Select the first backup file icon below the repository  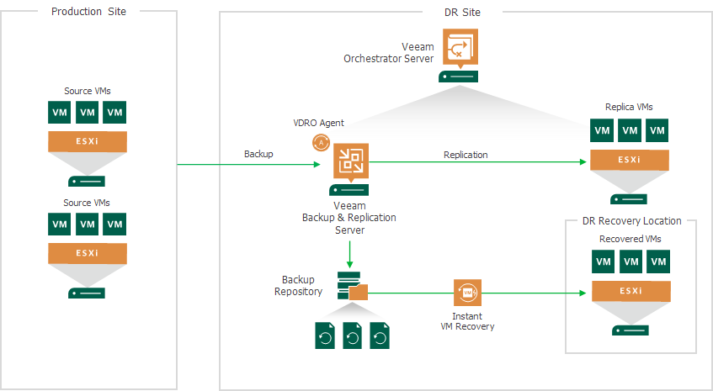coord(325,336)
